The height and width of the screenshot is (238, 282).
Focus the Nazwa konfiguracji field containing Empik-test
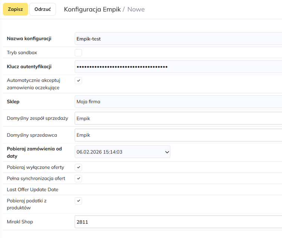178,39
